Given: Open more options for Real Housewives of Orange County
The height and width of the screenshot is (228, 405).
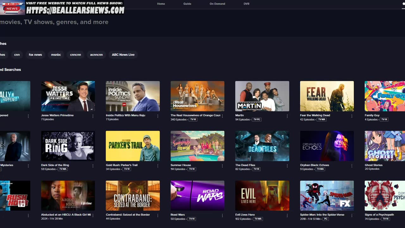Looking at the screenshot, I should coord(222,116).
